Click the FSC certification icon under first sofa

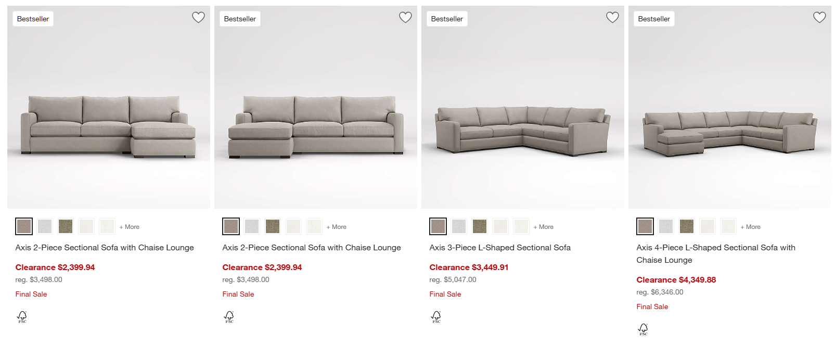pos(21,315)
